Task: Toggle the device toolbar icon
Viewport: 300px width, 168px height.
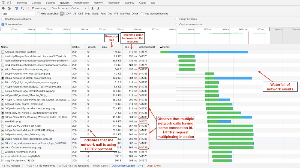Action: (9, 3)
